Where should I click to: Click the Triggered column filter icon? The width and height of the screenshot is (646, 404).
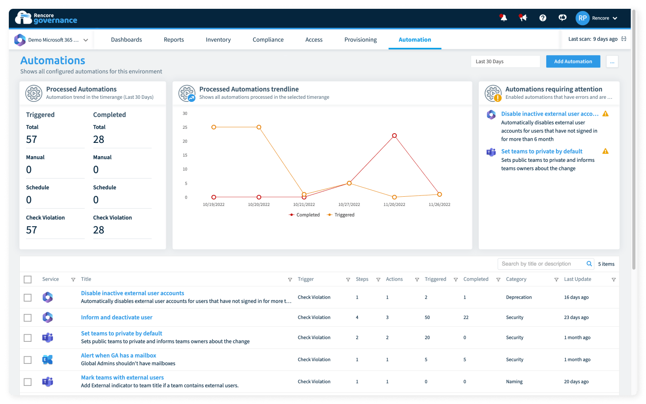point(456,280)
